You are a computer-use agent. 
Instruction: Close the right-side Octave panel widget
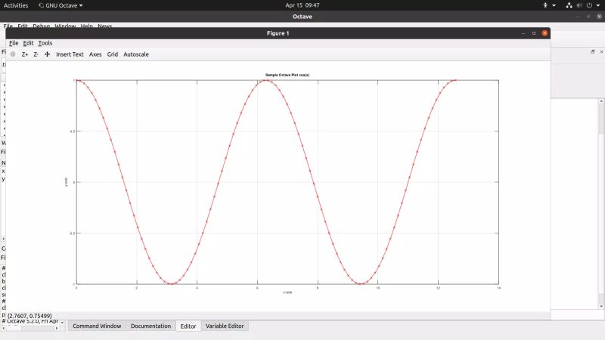pos(601,51)
